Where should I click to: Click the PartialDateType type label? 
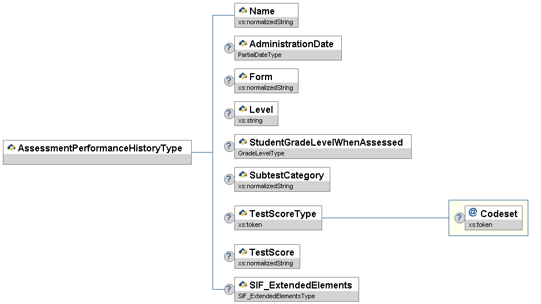click(x=260, y=55)
